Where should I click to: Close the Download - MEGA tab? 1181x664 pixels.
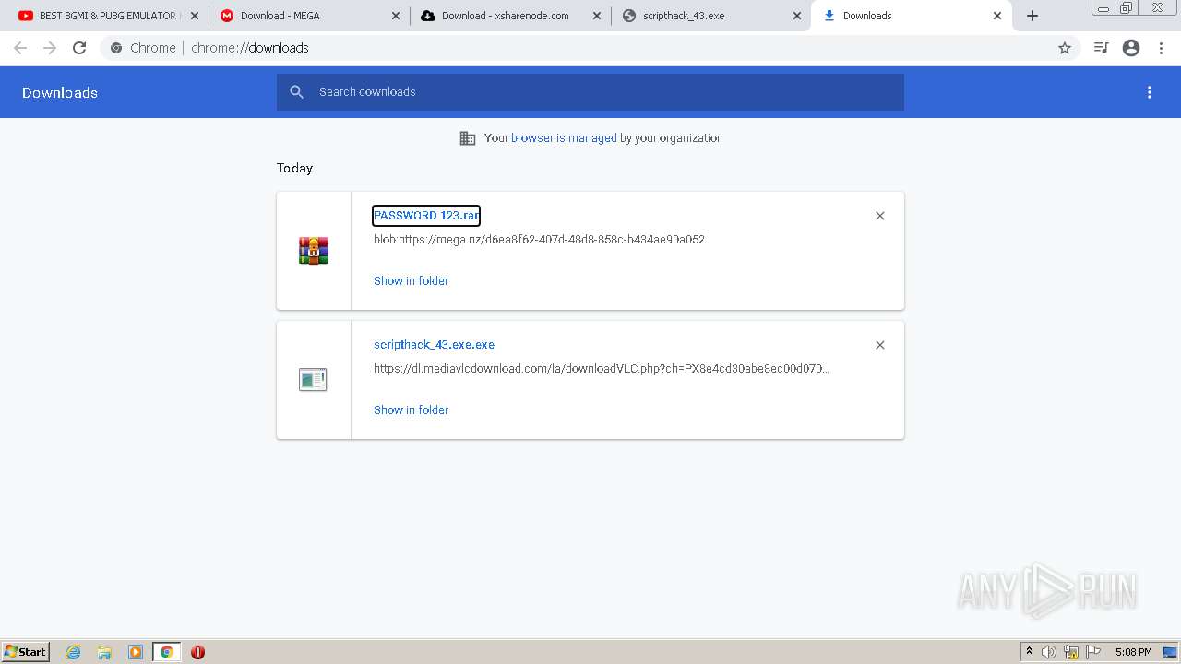[x=395, y=16]
